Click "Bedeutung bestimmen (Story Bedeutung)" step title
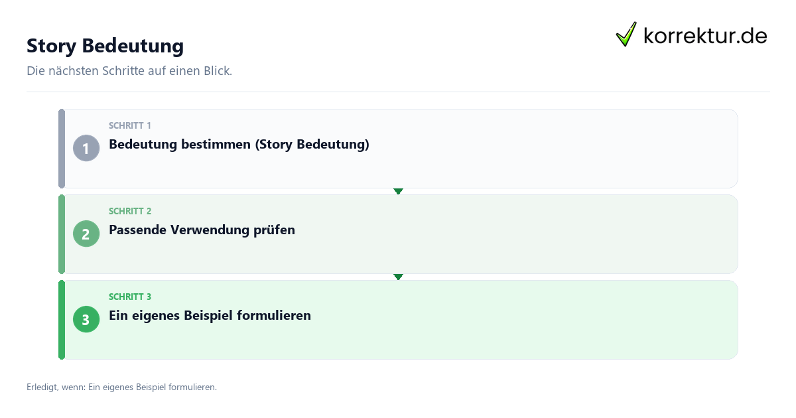Image resolution: width=796 pixels, height=418 pixels. click(239, 145)
